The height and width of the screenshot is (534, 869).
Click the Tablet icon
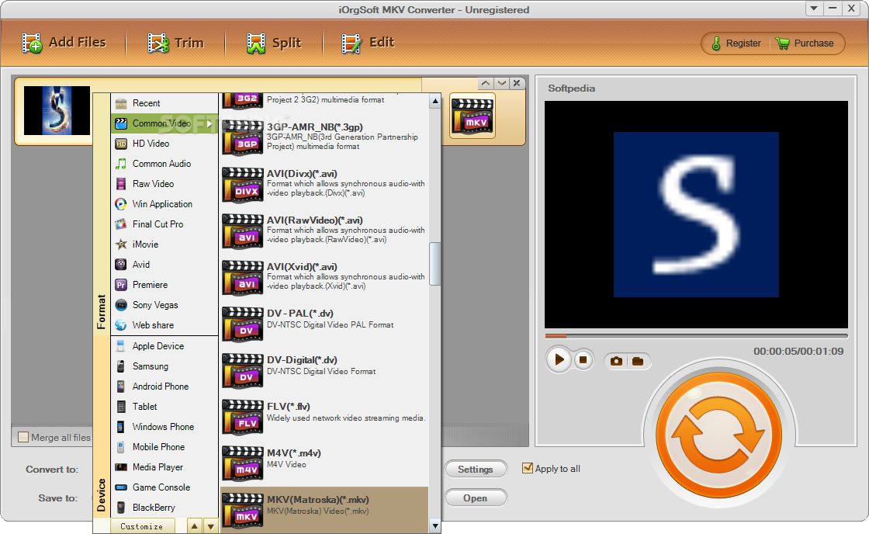[120, 407]
